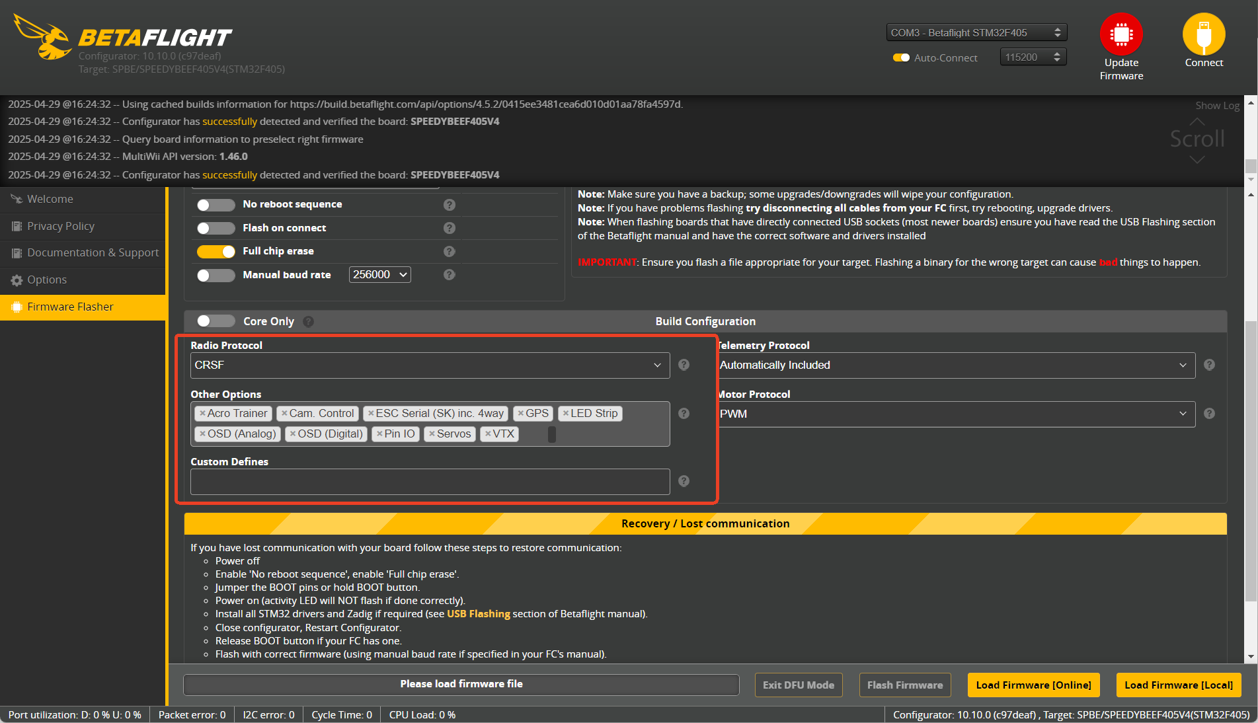Screen dimensions: 1258x723
Task: Open the USB Flashing link
Action: [x=478, y=614]
